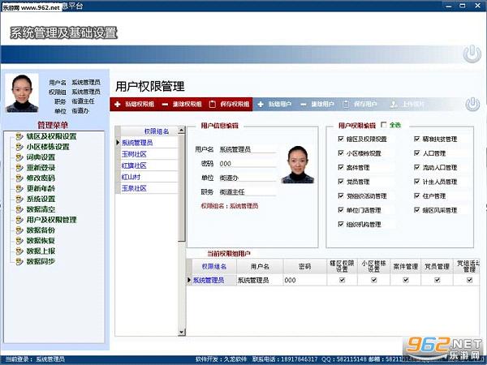Toggle the 辖区权限设置 checkbox in the table row

[342, 280]
